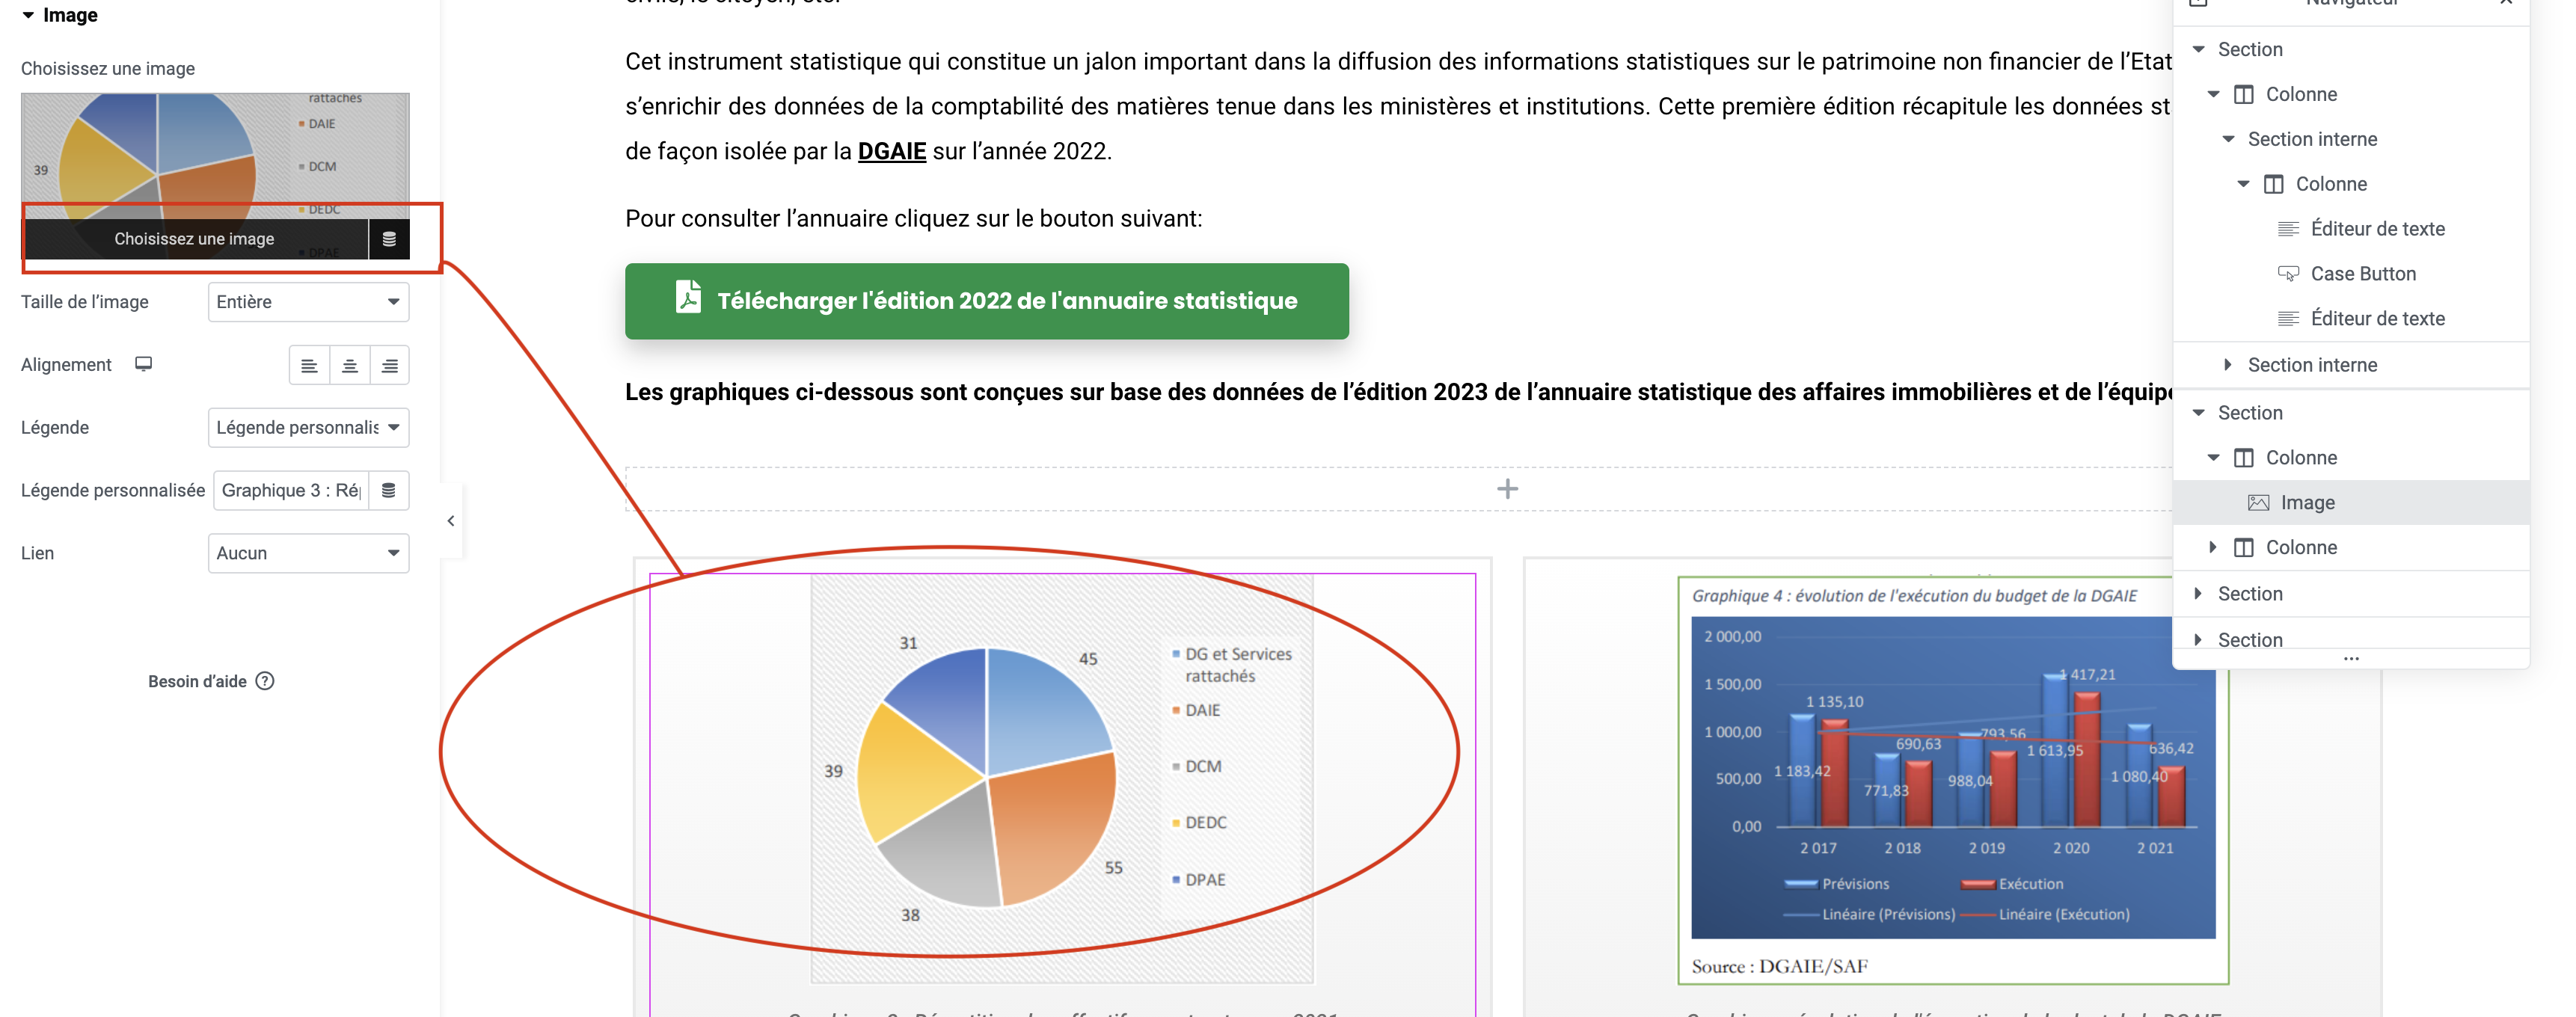Align image to the left

[x=309, y=366]
